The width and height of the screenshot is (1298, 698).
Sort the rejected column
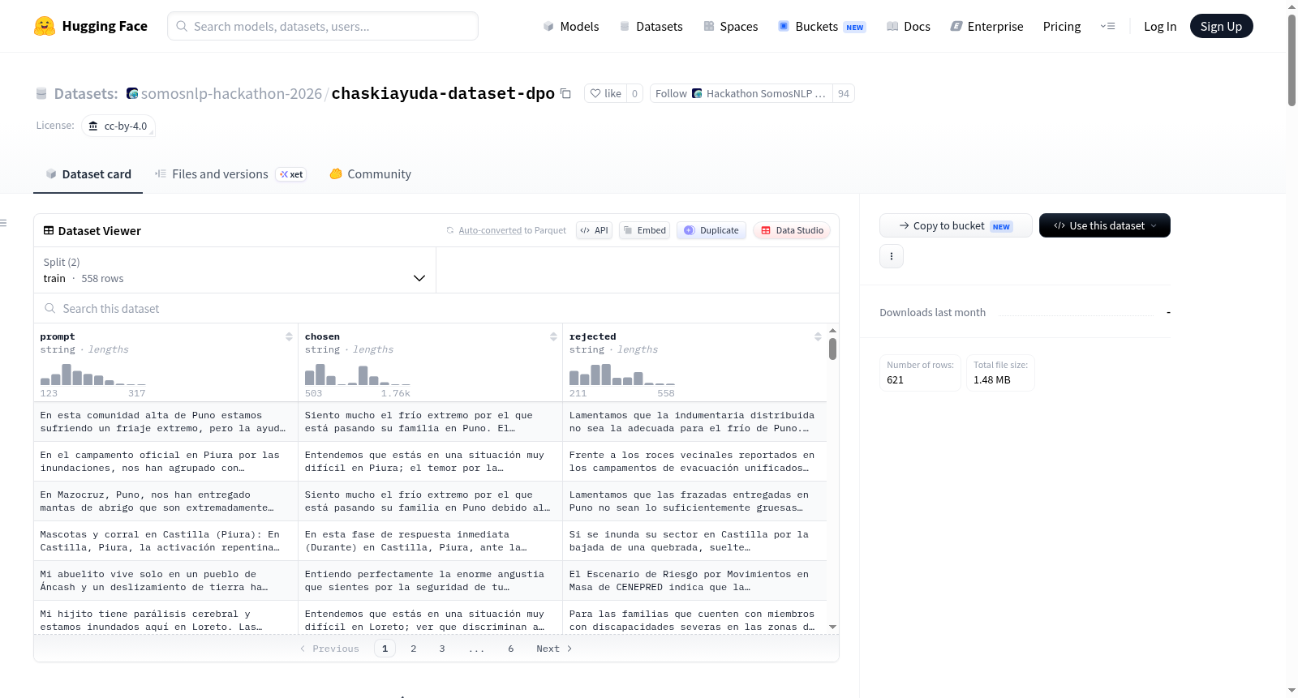tap(818, 336)
